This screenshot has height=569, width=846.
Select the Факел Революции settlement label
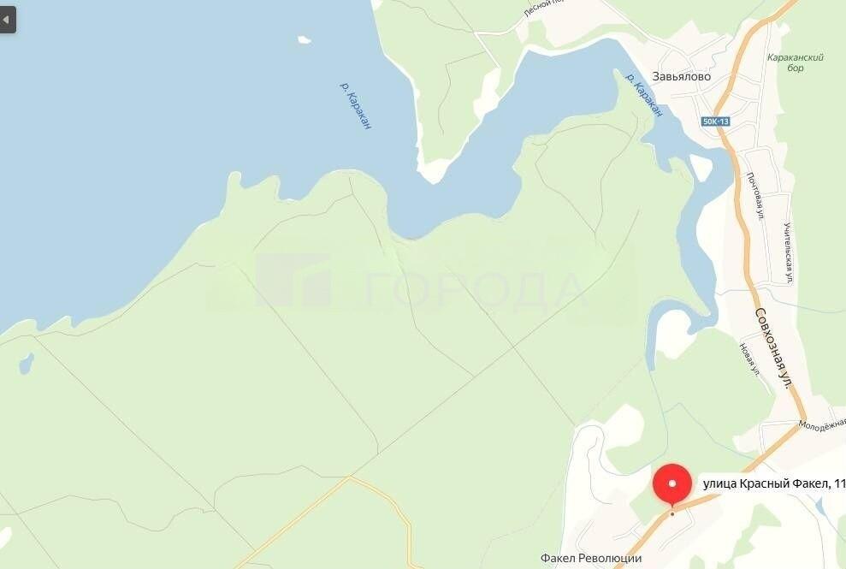click(x=591, y=558)
